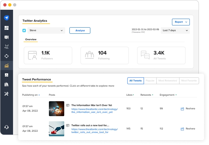Sort by Publishing on arrow
209x145 pixels.
[39, 95]
